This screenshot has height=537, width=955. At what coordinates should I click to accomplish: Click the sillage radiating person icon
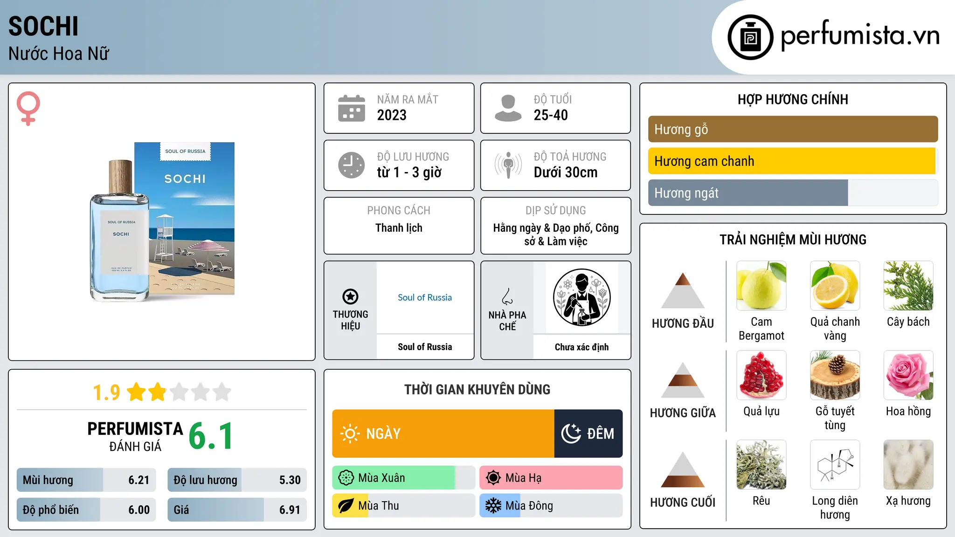pos(508,165)
